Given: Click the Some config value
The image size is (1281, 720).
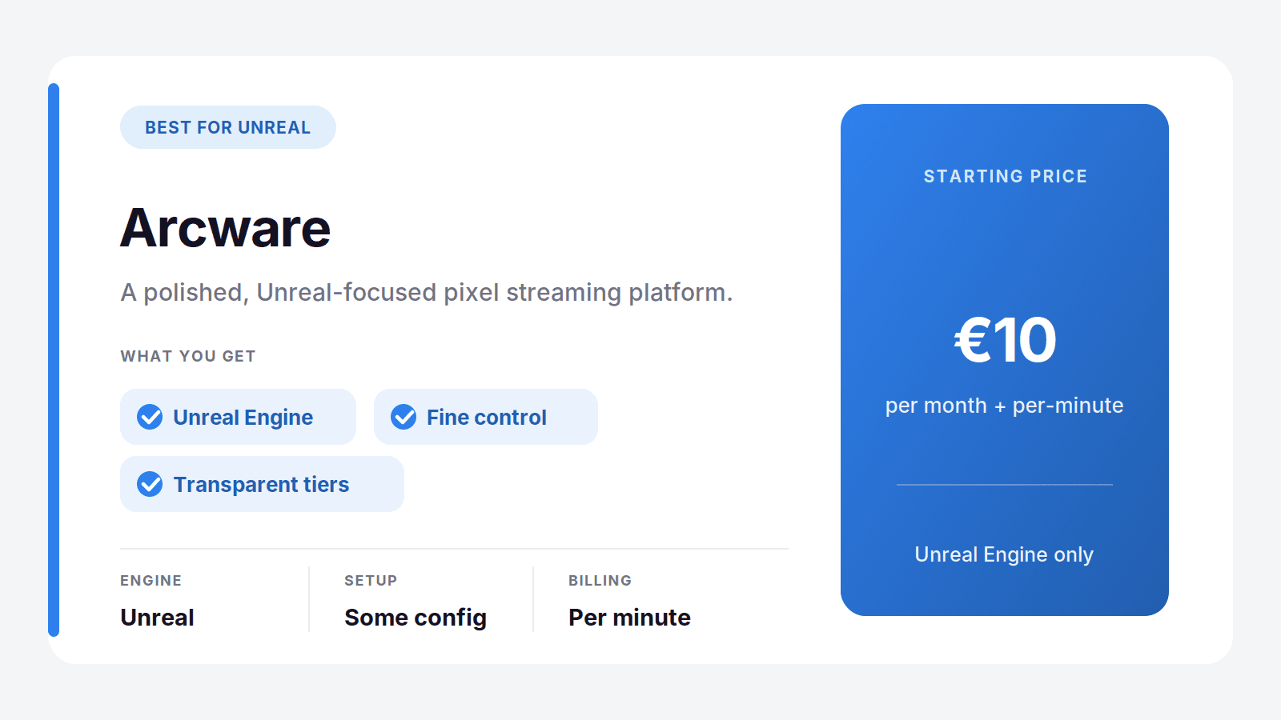Looking at the screenshot, I should 416,618.
